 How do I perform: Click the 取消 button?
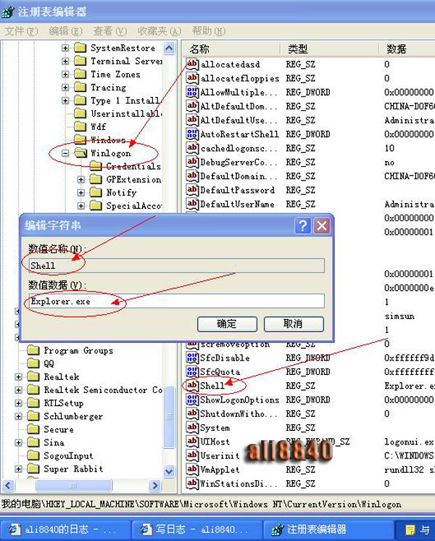pyautogui.click(x=293, y=323)
